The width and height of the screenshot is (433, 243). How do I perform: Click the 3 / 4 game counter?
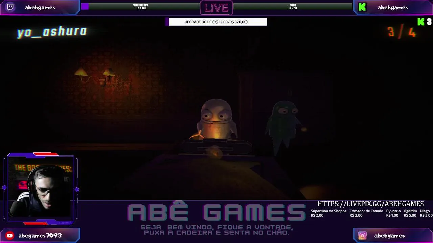402,32
